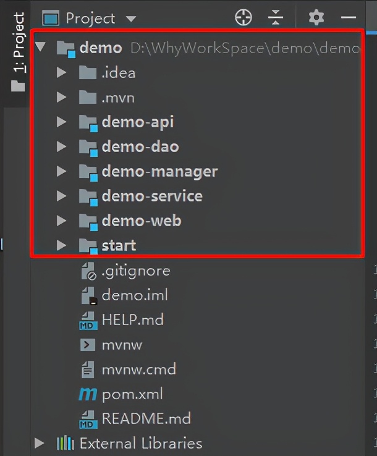Click the HELP.md markdown file icon
The width and height of the screenshot is (377, 456).
[x=88, y=320]
